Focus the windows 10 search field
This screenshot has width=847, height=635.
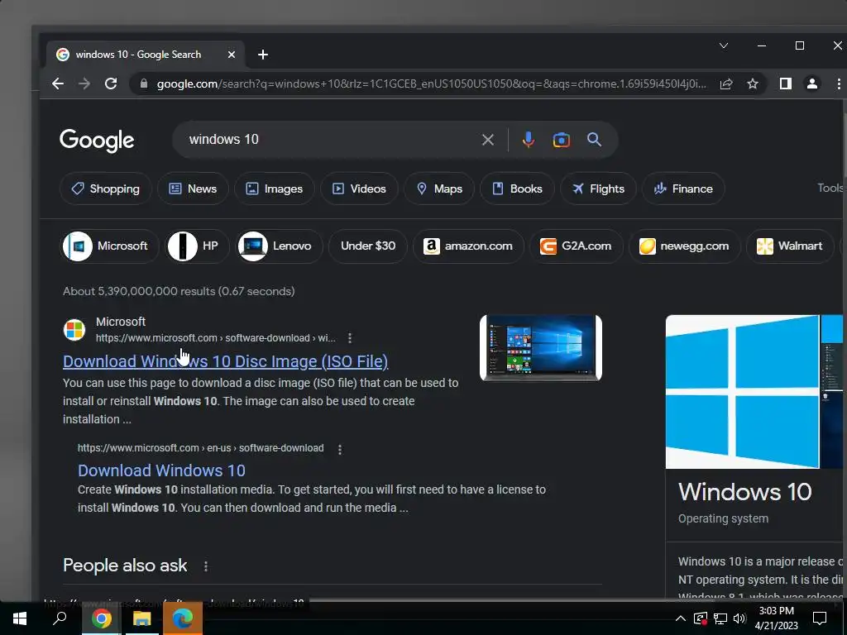click(329, 140)
